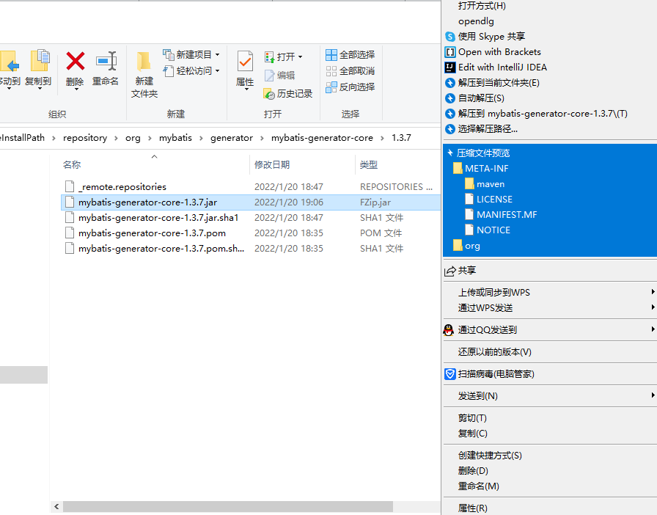Open Upload or sync to WPS submenu
This screenshot has height=515, width=657.
click(550, 292)
